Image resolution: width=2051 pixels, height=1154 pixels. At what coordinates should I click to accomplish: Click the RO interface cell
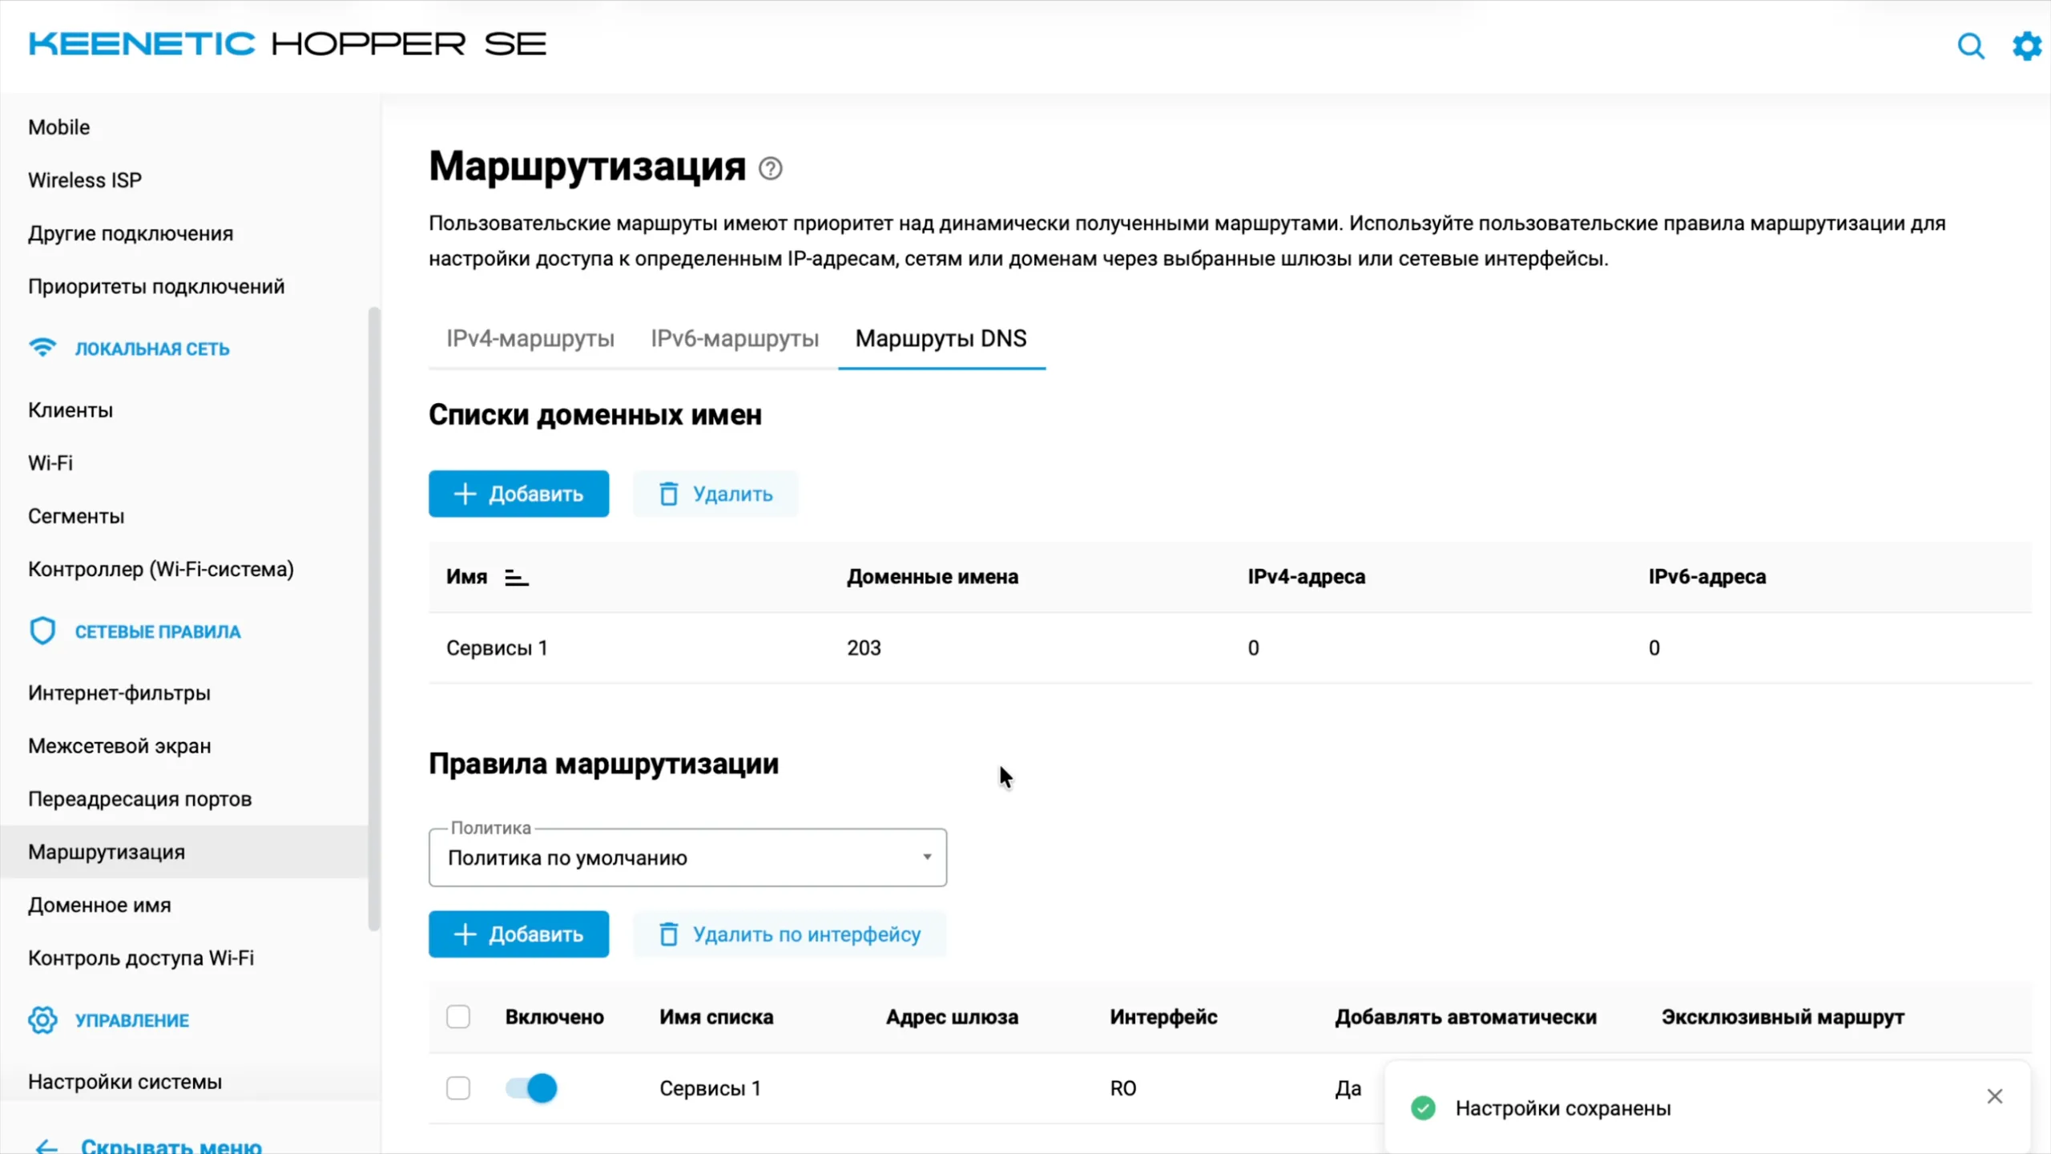1123,1088
